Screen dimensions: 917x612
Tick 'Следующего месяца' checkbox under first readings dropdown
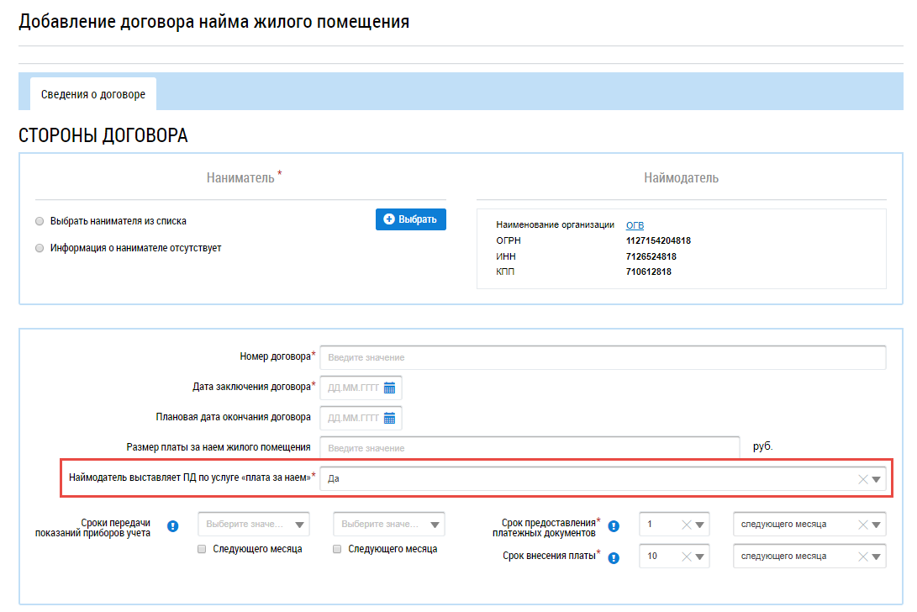coord(202,549)
